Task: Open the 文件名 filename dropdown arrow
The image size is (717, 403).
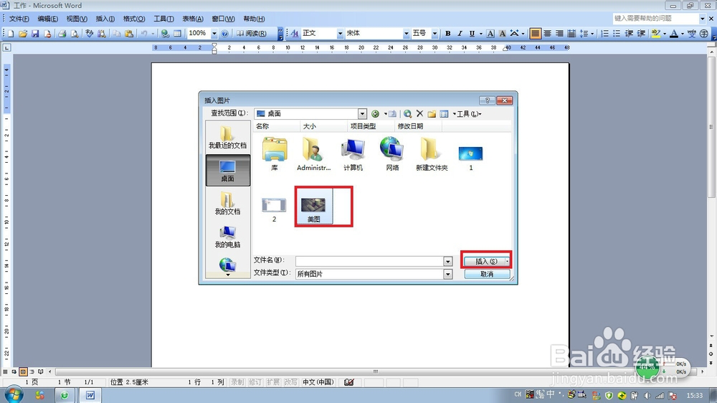Action: click(447, 261)
